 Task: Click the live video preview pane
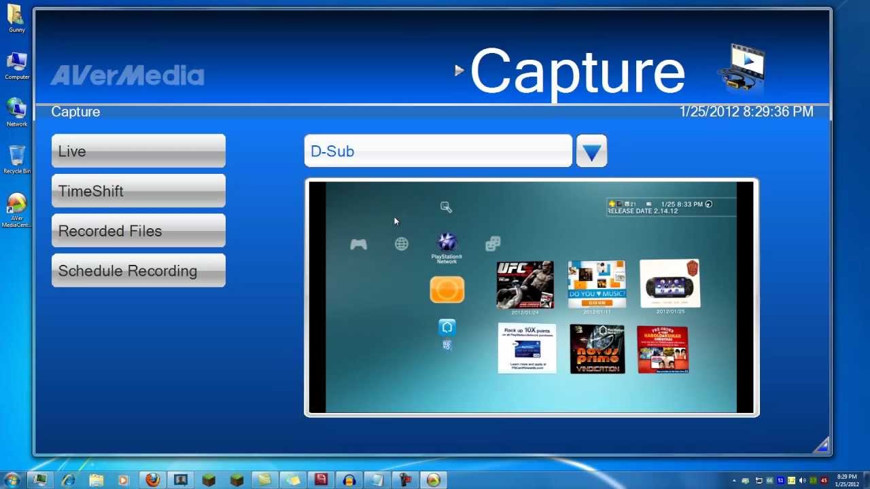coord(532,297)
